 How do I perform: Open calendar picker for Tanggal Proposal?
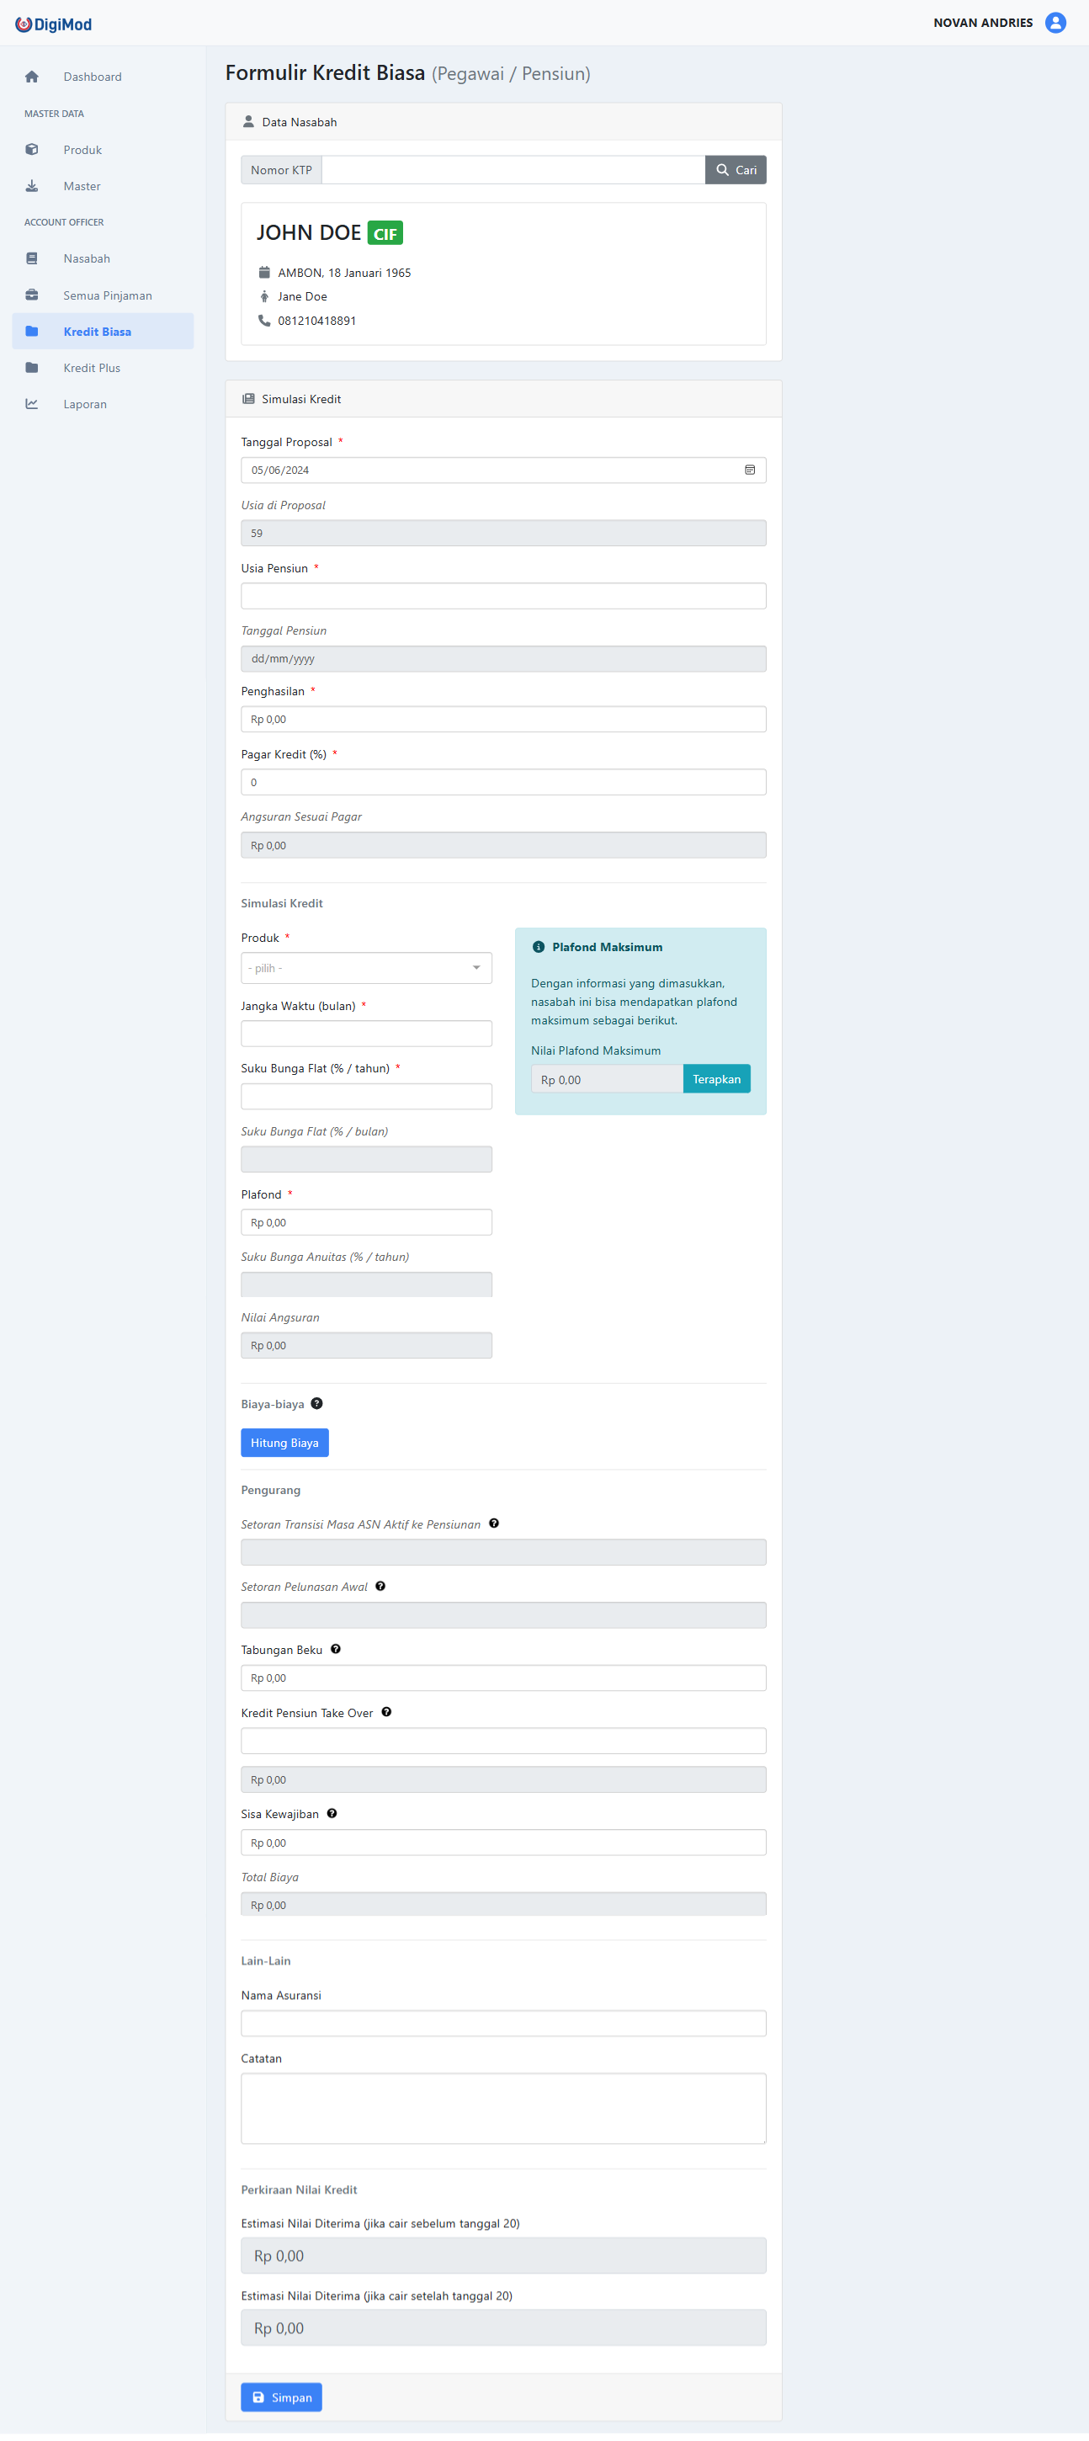coord(750,470)
